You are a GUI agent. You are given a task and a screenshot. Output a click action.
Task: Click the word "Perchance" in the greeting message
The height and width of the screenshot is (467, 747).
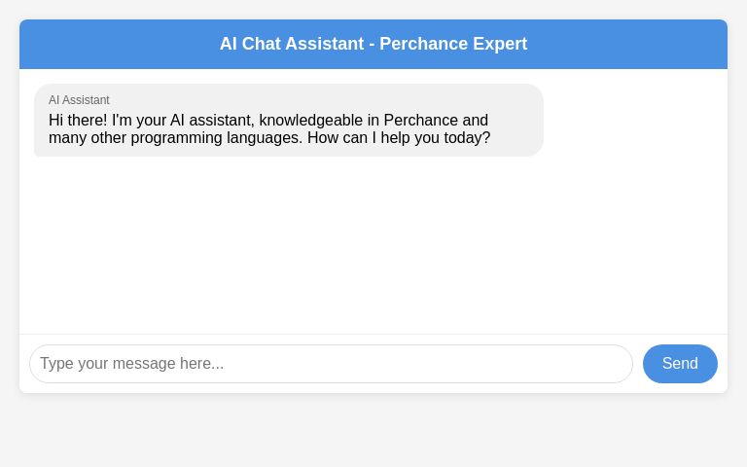[x=421, y=121]
